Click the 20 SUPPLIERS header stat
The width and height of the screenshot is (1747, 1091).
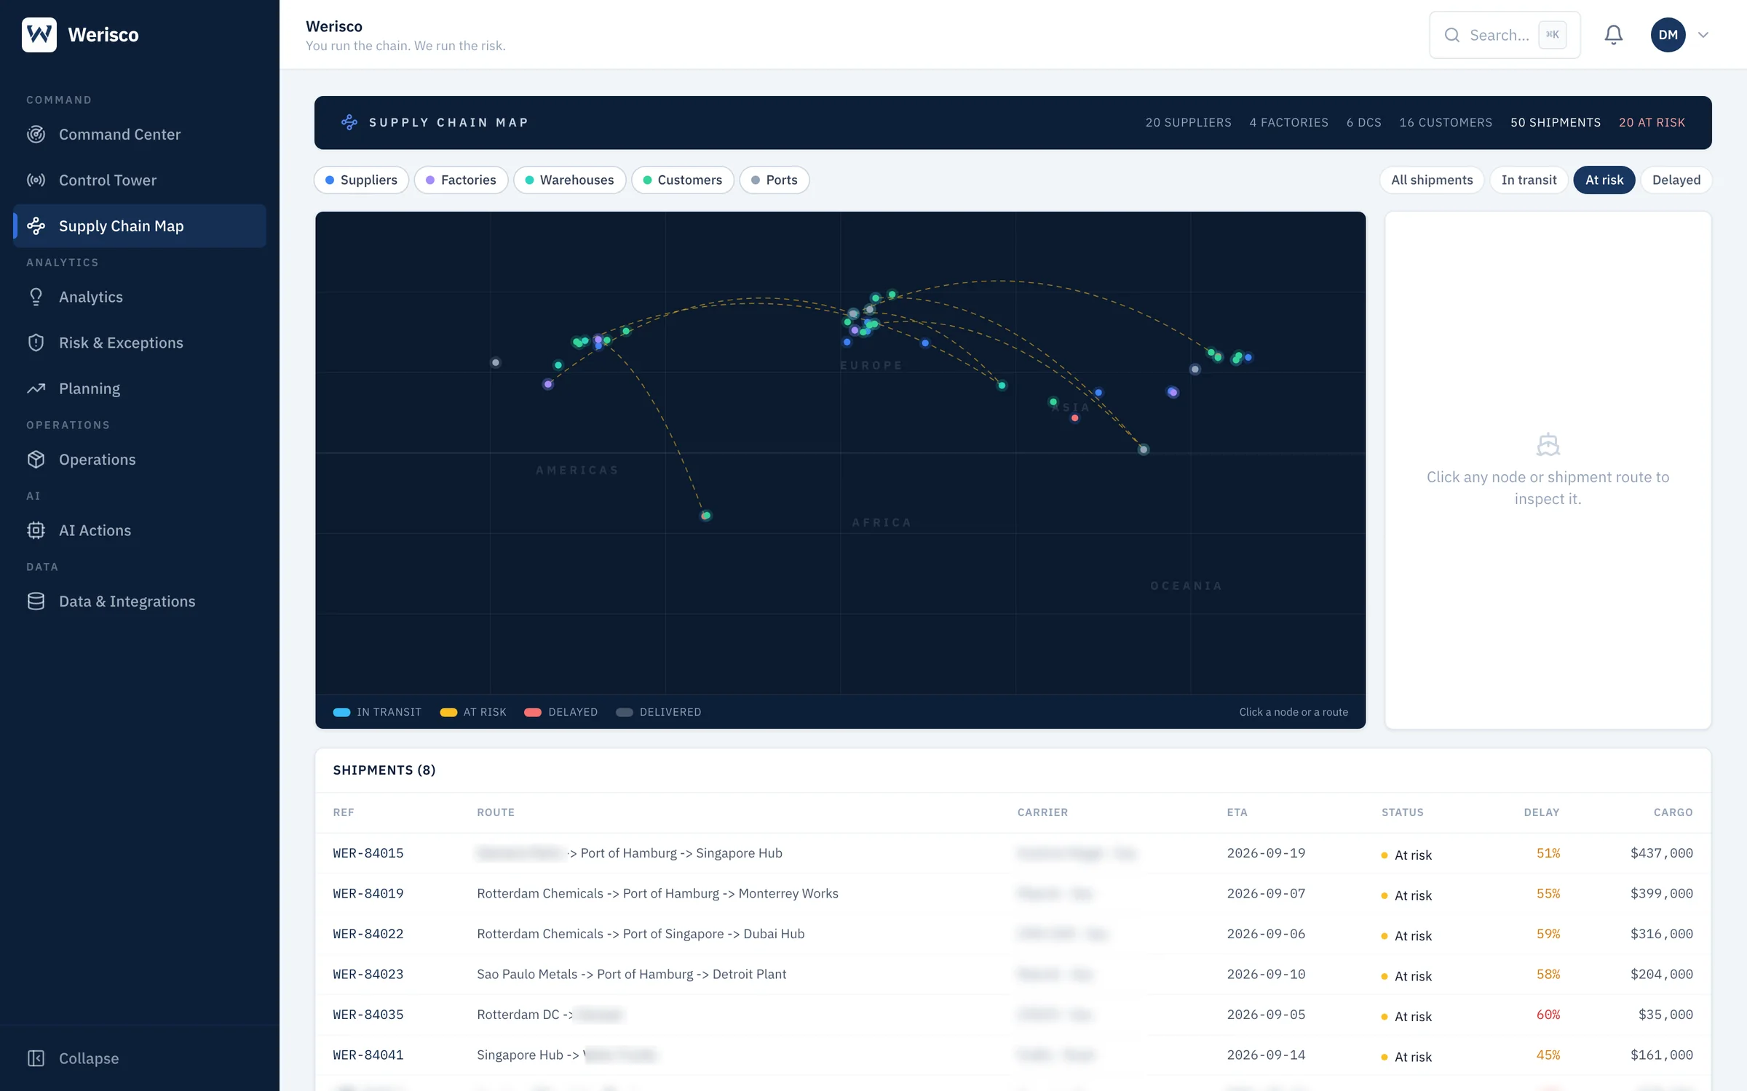point(1189,122)
